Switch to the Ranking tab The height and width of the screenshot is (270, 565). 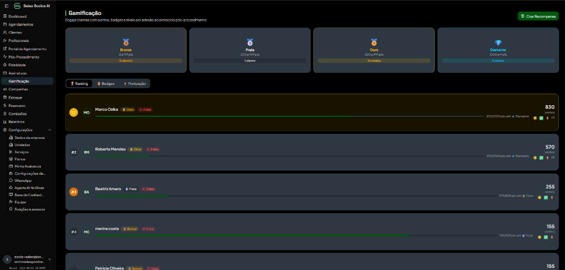click(79, 84)
